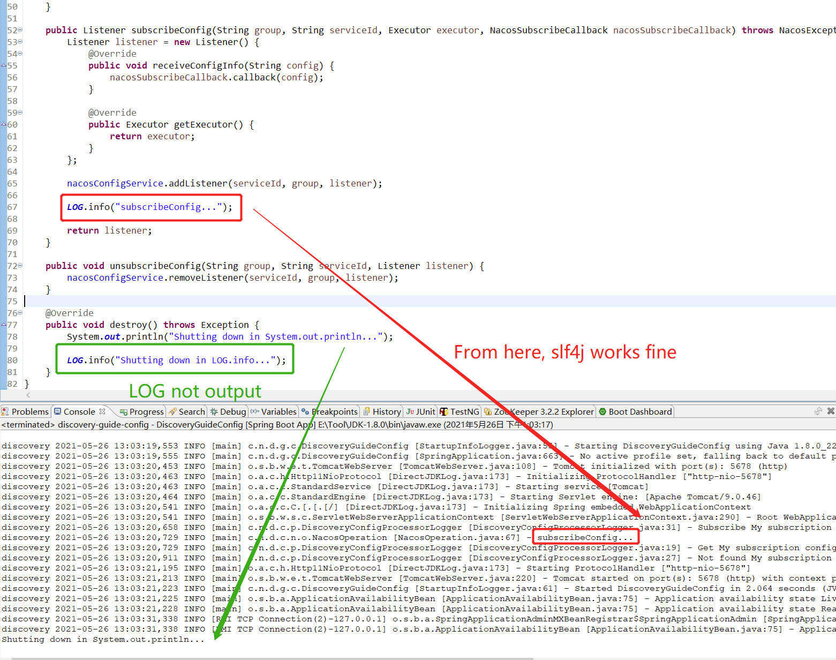Click the console line mentioning NacosOperation.java:67

(x=318, y=537)
